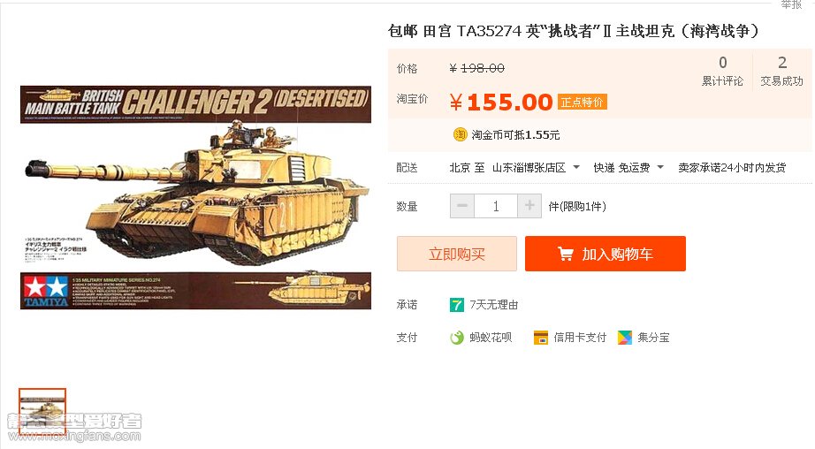Screen dimensions: 815x449
Task: Click the 举报 report link
Action: tap(792, 4)
